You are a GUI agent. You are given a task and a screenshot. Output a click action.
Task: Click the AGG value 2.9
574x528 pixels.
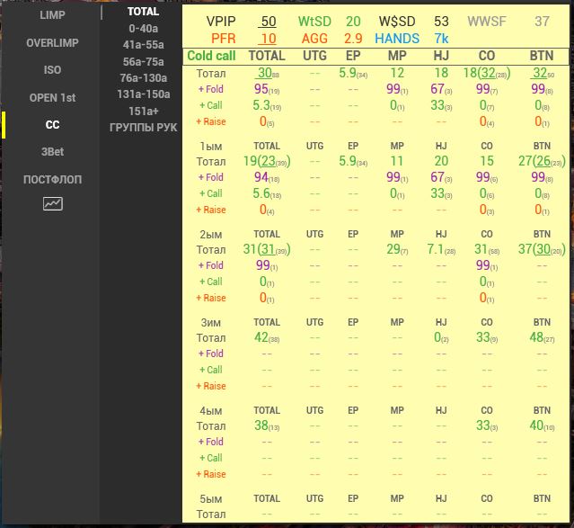pyautogui.click(x=353, y=39)
